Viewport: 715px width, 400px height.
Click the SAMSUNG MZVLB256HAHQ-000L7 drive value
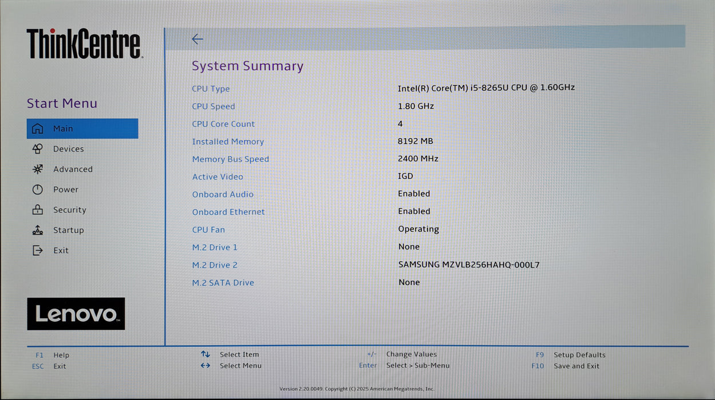(x=469, y=265)
